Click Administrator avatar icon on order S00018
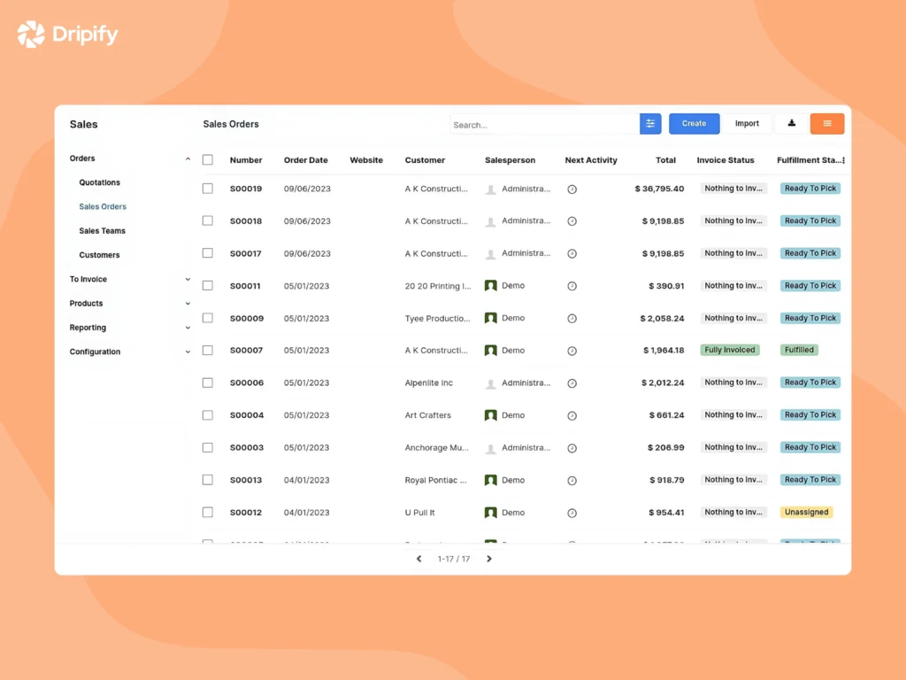The image size is (906, 680). coord(489,220)
